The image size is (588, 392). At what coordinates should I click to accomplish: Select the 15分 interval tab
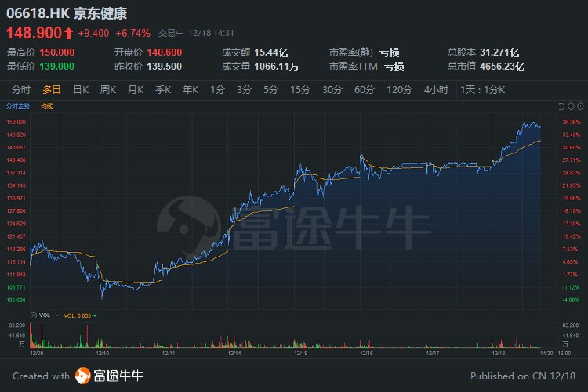tap(300, 90)
